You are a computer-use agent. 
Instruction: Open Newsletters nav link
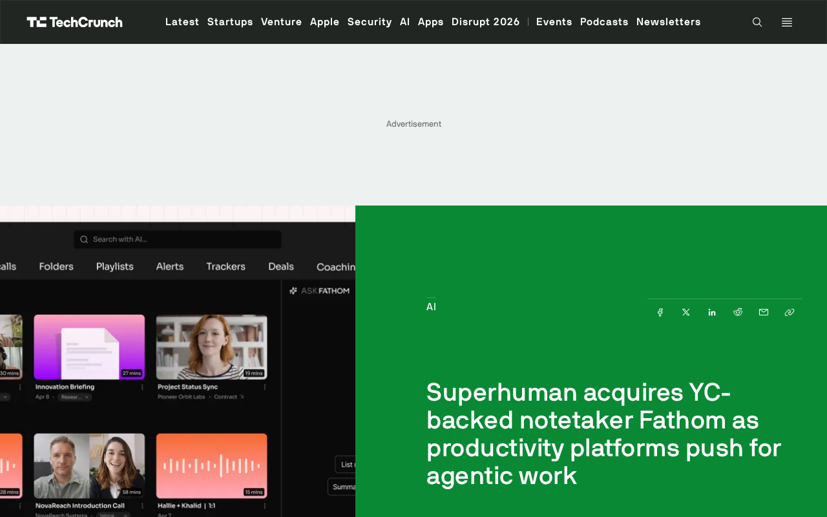click(x=669, y=22)
